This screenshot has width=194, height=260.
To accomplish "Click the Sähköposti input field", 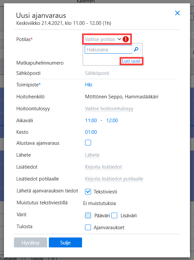I will coord(97,73).
